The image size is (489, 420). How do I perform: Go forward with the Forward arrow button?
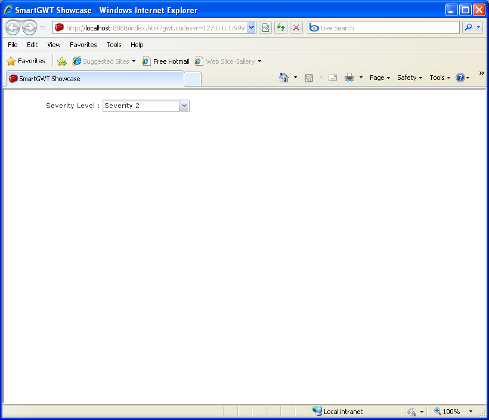pyautogui.click(x=30, y=28)
